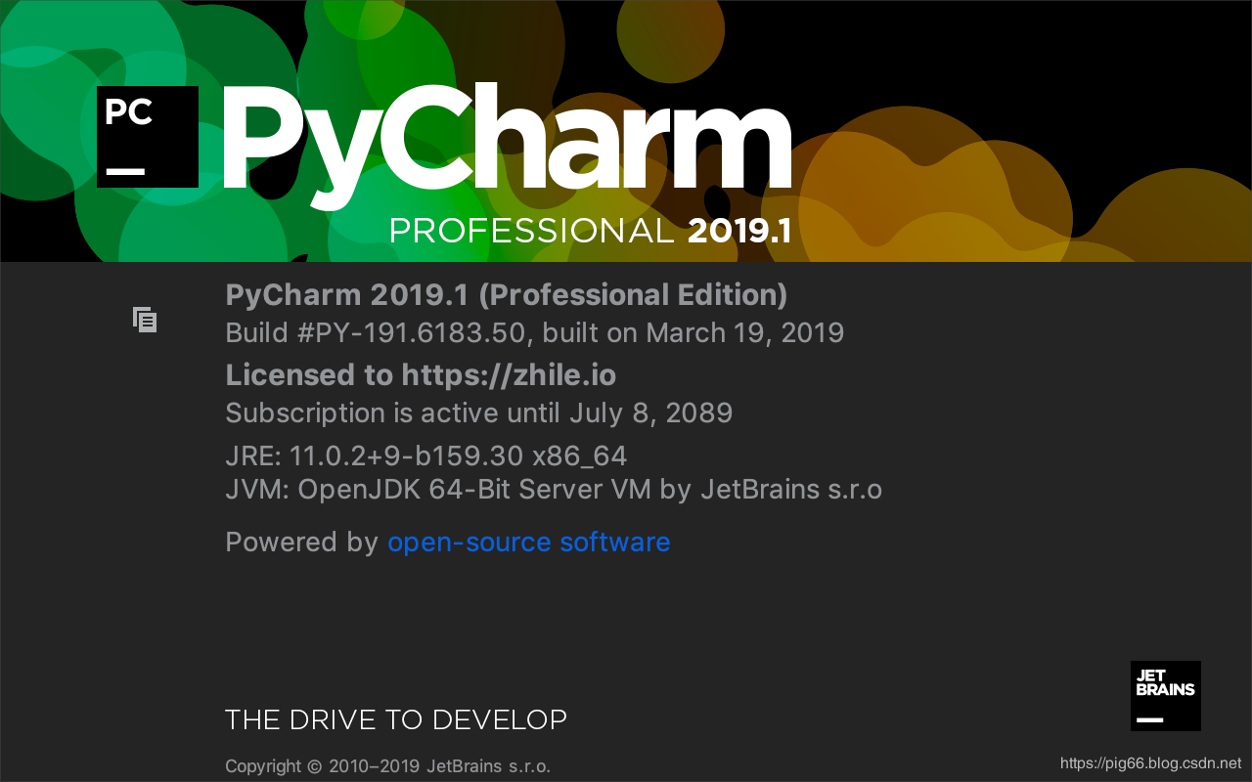Image resolution: width=1252 pixels, height=782 pixels.
Task: Click the copy-to-clipboard icon beside build info
Action: [145, 320]
